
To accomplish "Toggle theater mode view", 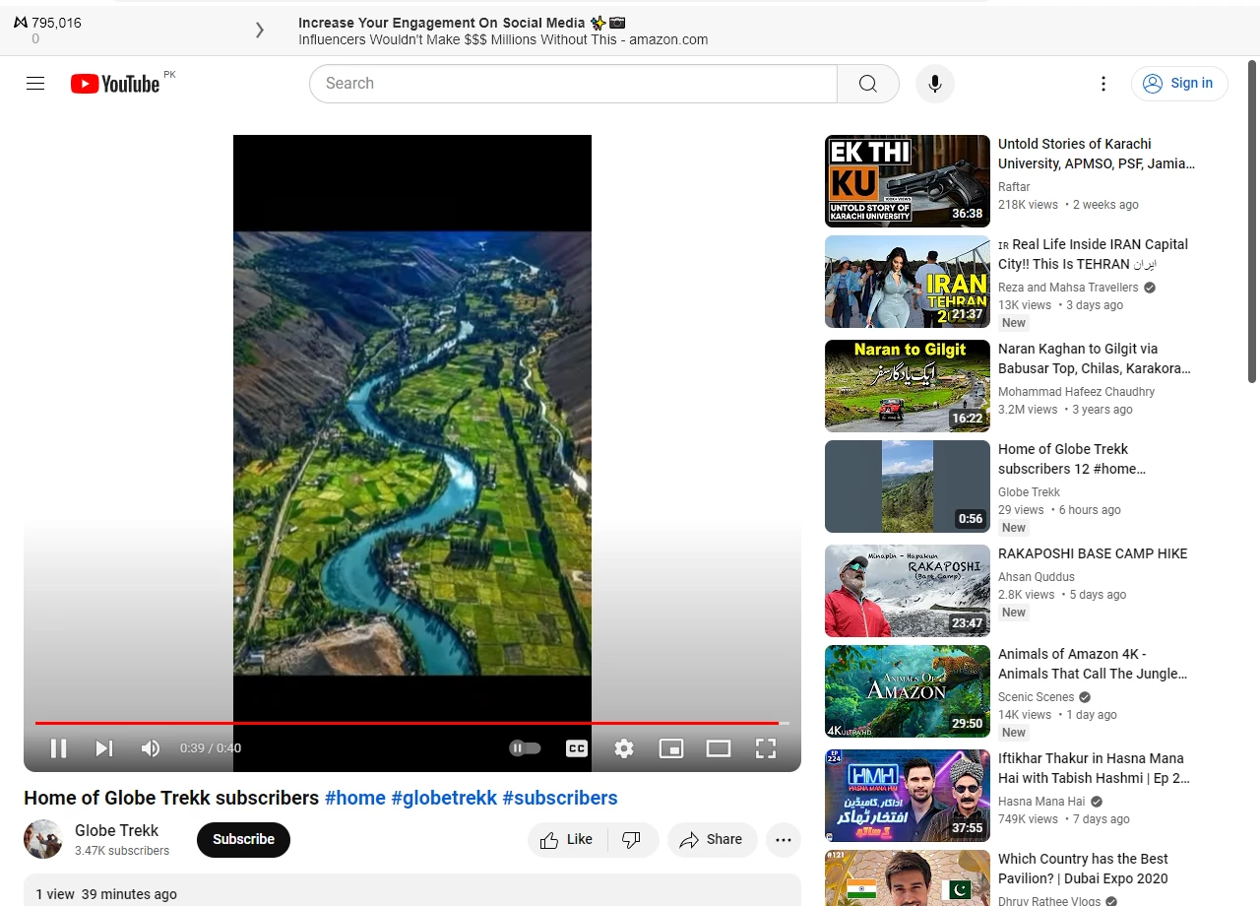I will coord(719,748).
